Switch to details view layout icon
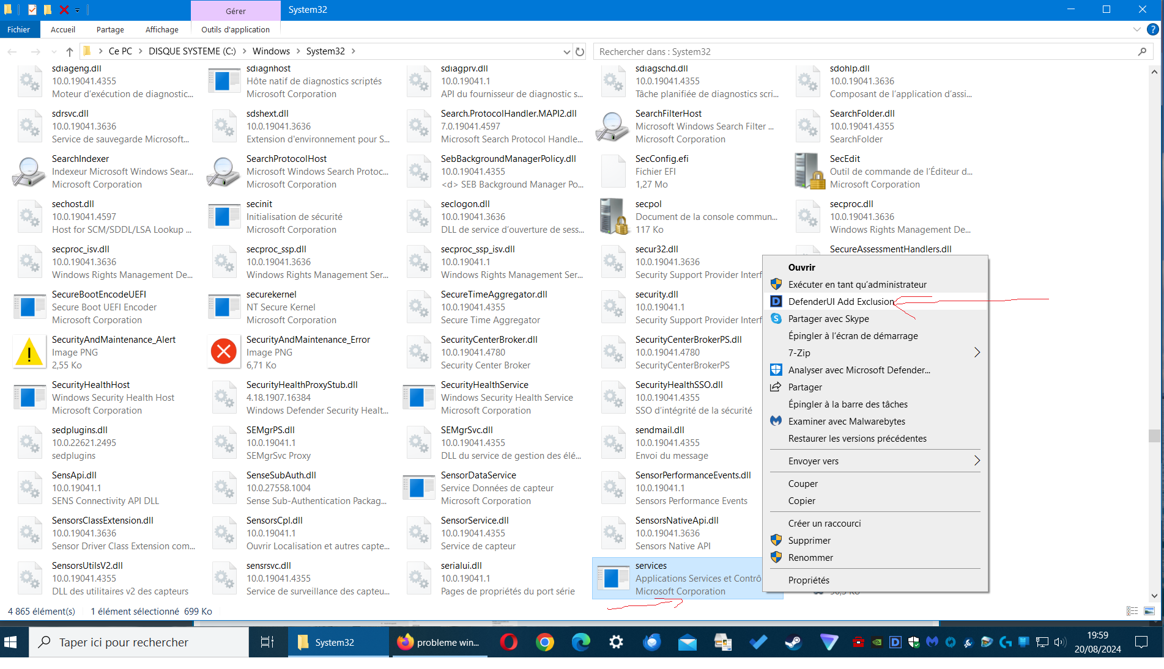The height and width of the screenshot is (669, 1164). (x=1132, y=611)
